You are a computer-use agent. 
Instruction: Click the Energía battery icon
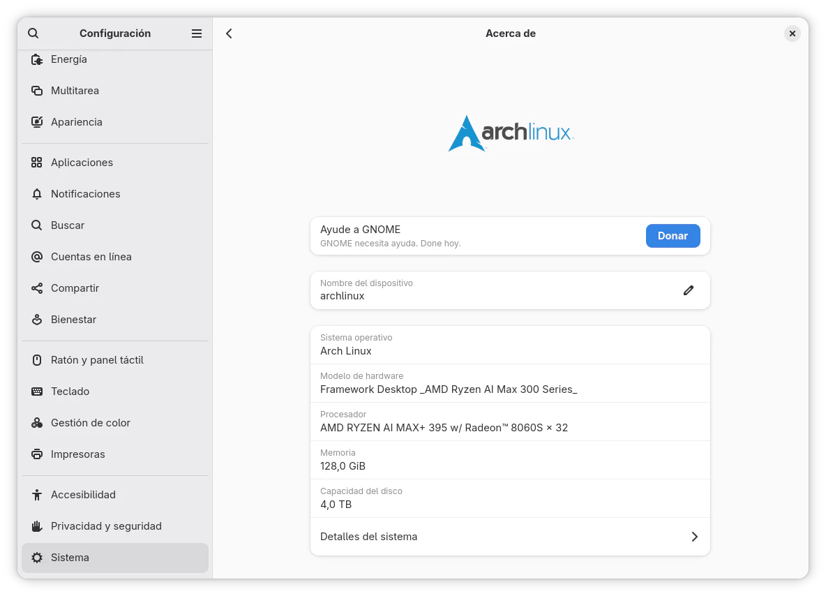(37, 59)
